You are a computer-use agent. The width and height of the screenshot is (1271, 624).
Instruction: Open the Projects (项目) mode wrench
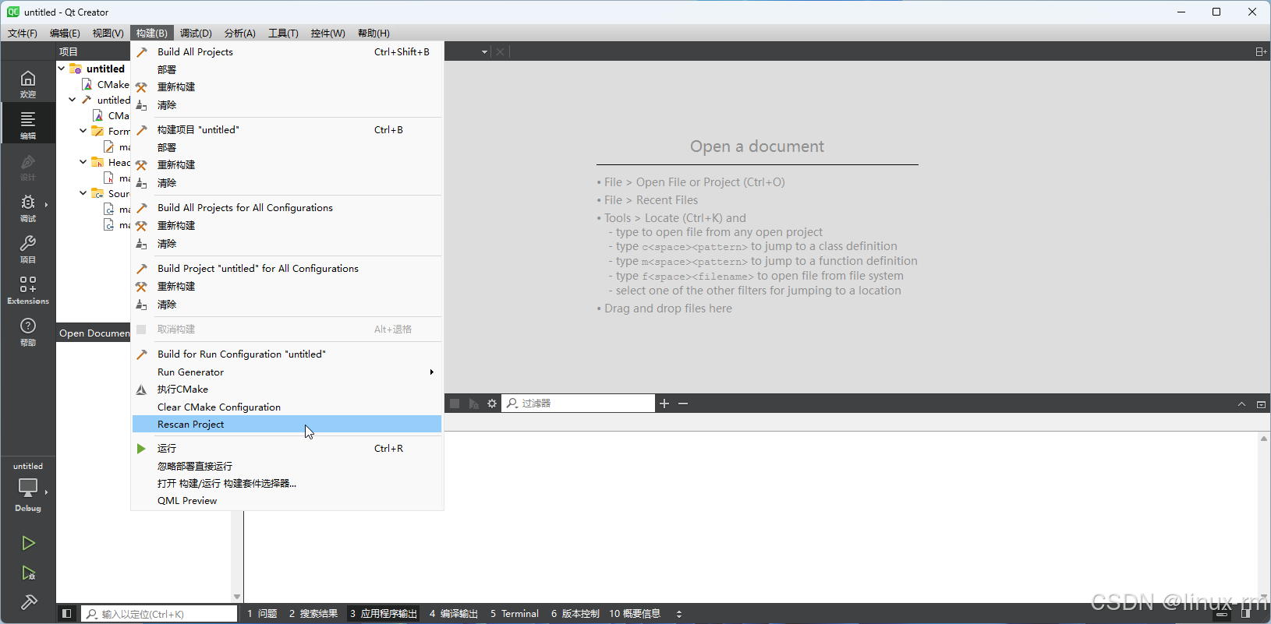coord(28,249)
